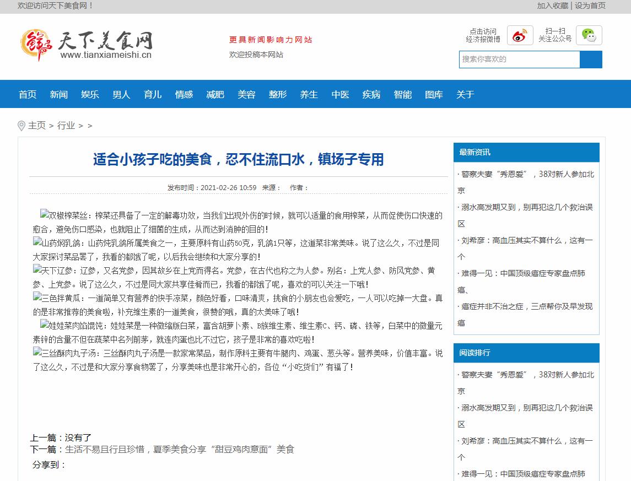This screenshot has width=631, height=481.
Task: Click the broken image icon before 双椒榨菜丝
Action: [44, 214]
